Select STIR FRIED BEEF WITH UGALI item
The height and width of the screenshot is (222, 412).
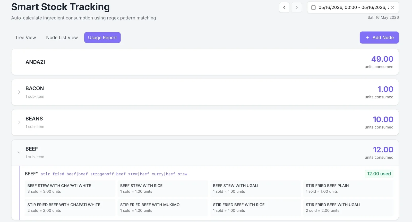point(348,208)
